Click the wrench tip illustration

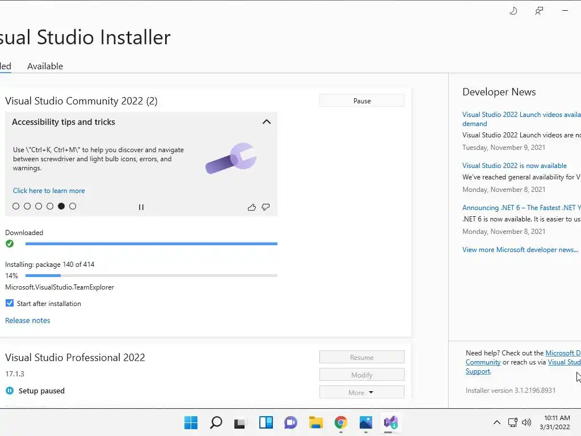pyautogui.click(x=231, y=158)
